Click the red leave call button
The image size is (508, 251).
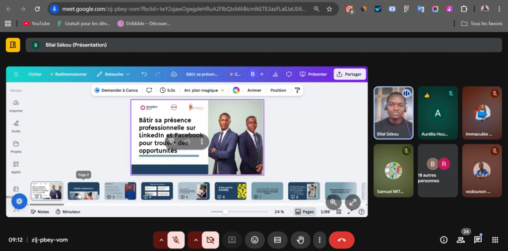341,240
